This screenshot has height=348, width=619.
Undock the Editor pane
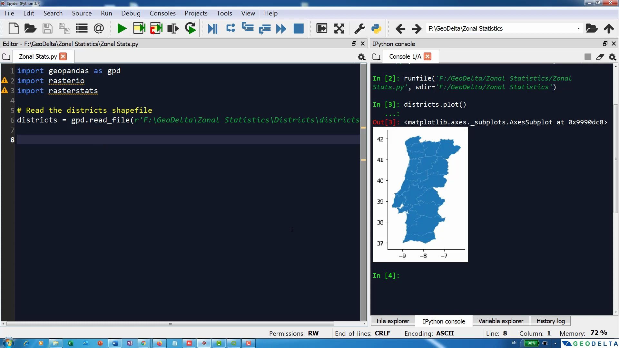pos(354,43)
